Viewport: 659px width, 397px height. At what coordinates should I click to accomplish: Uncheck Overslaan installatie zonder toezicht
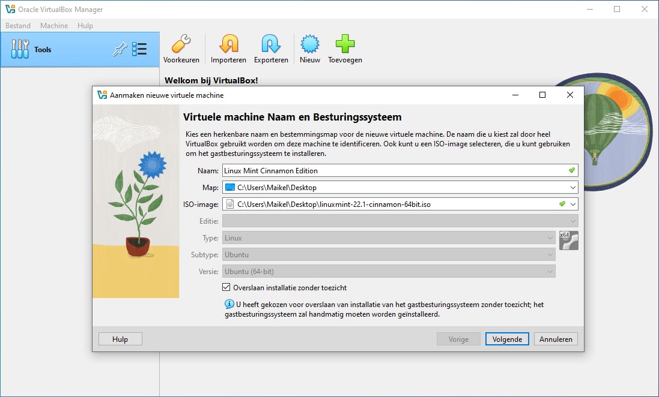pyautogui.click(x=226, y=287)
